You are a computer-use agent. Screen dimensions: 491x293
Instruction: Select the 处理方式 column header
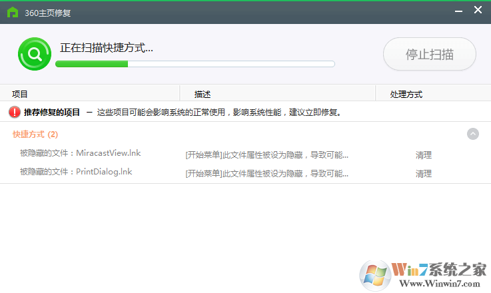point(434,94)
